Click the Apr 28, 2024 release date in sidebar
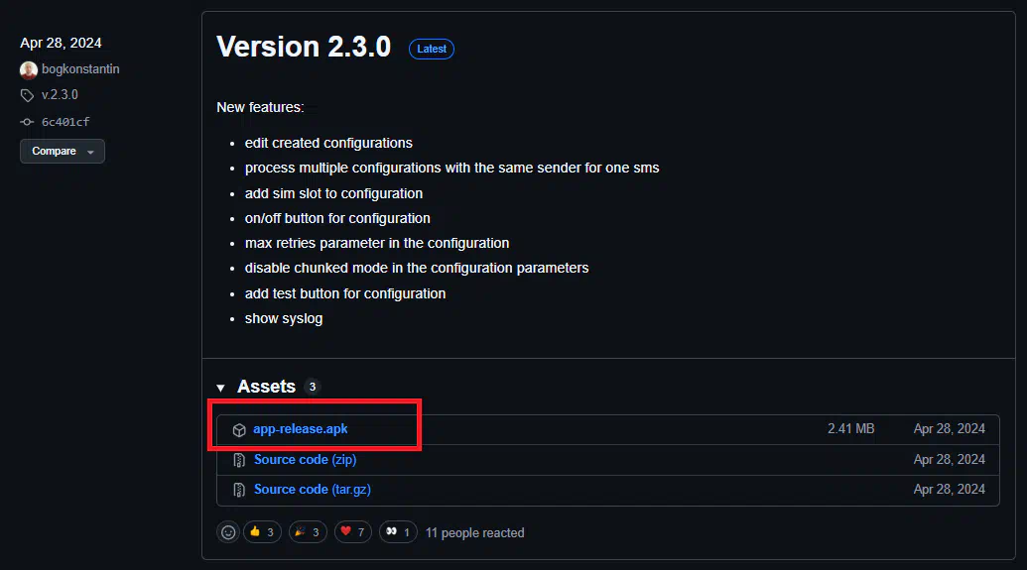This screenshot has width=1027, height=570. (x=61, y=44)
